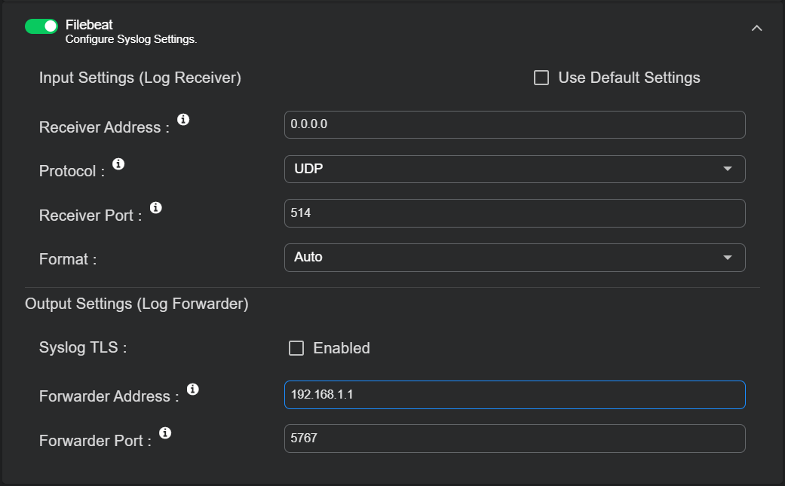785x486 pixels.
Task: Disable the Filebeat toggle switch
Action: (41, 26)
